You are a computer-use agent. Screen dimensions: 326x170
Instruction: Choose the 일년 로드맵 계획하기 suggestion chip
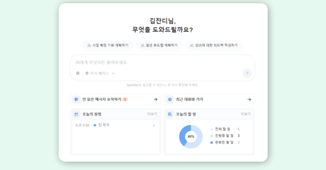(159, 46)
